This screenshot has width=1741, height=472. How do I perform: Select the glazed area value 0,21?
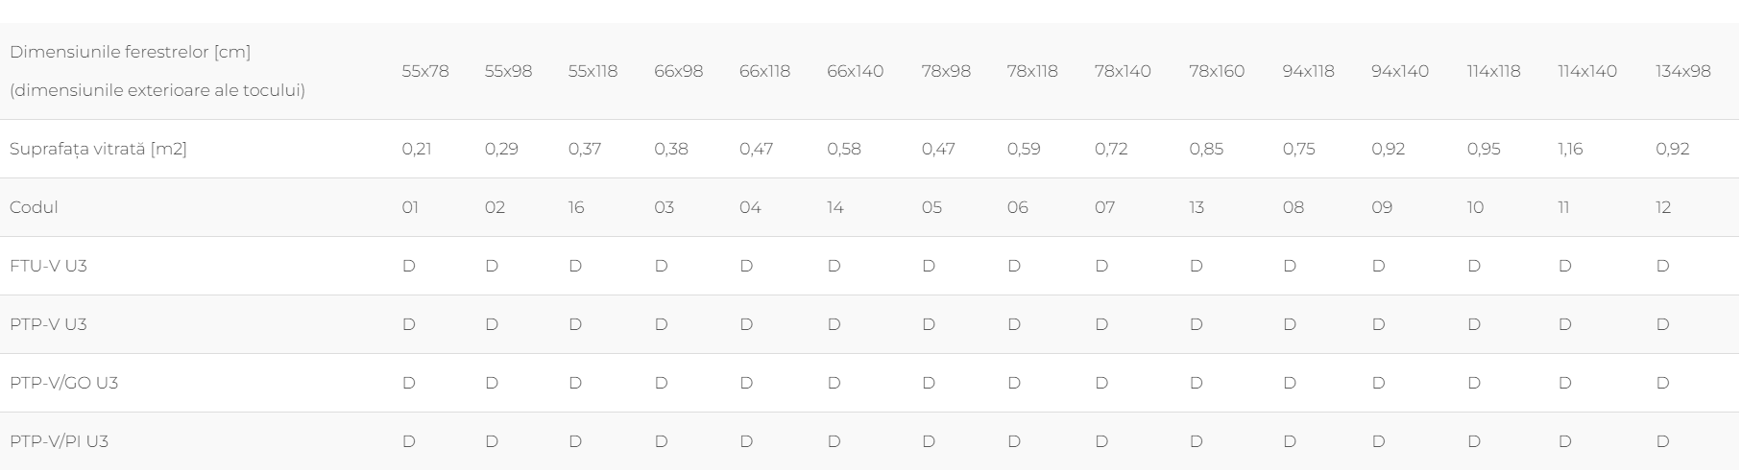pos(417,149)
